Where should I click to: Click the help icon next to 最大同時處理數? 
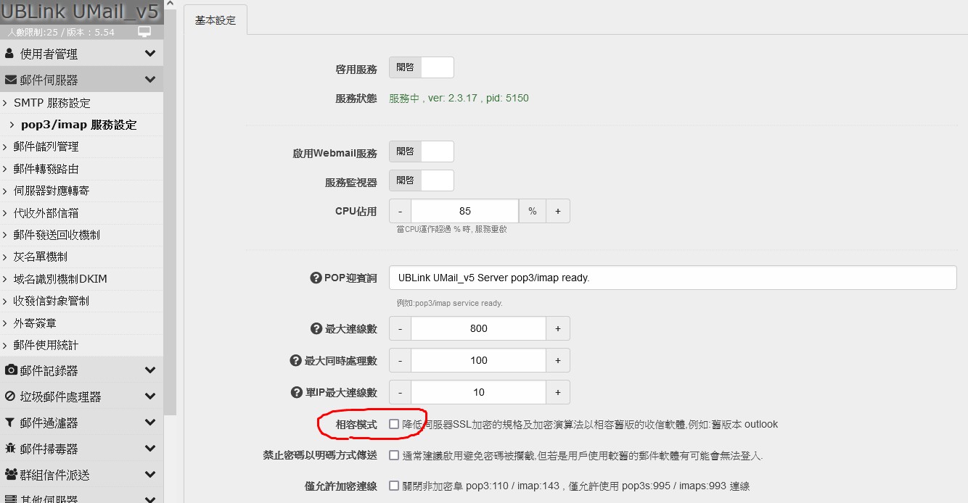295,360
